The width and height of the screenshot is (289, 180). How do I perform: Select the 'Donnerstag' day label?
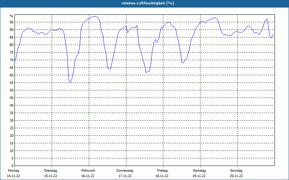(125, 171)
